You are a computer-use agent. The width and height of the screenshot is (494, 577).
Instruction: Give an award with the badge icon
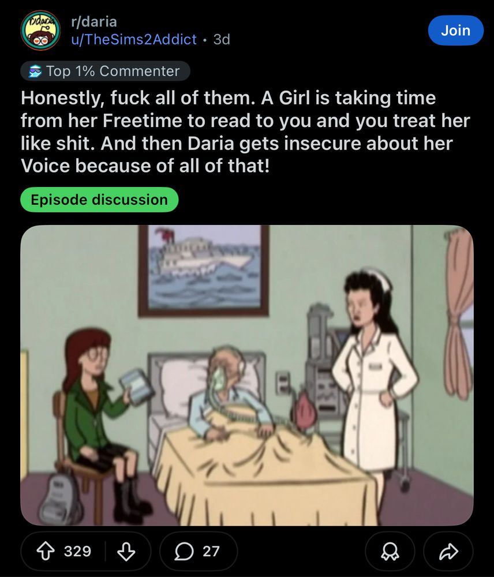[x=390, y=551]
